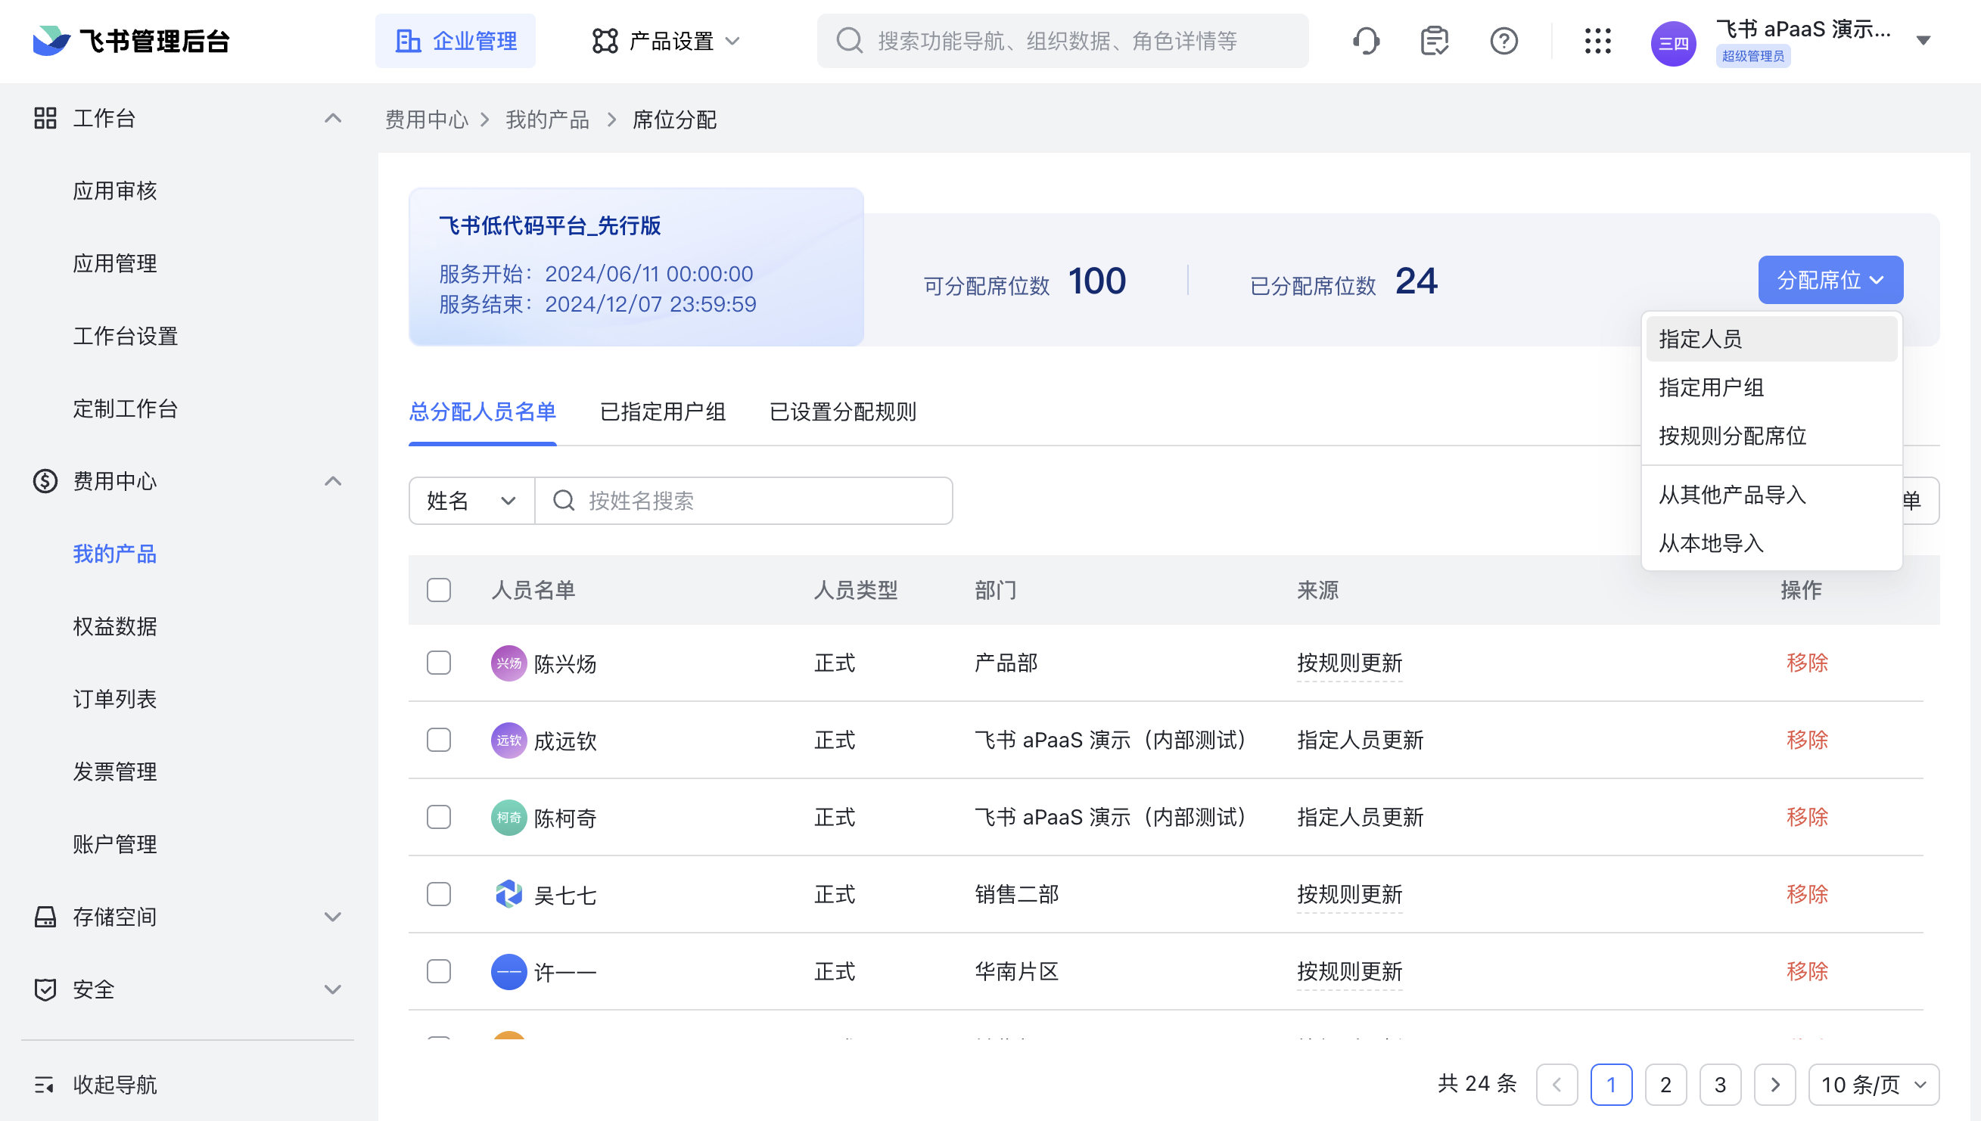Open the account switcher dropdown arrow
Viewport: 1981px width, 1121px height.
coord(1923,41)
